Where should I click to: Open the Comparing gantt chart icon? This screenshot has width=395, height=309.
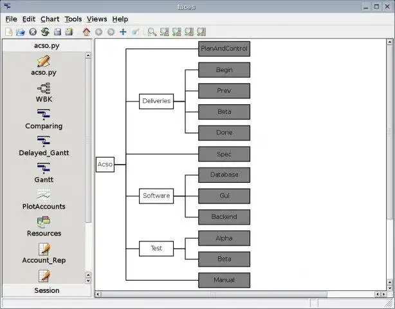coord(44,115)
